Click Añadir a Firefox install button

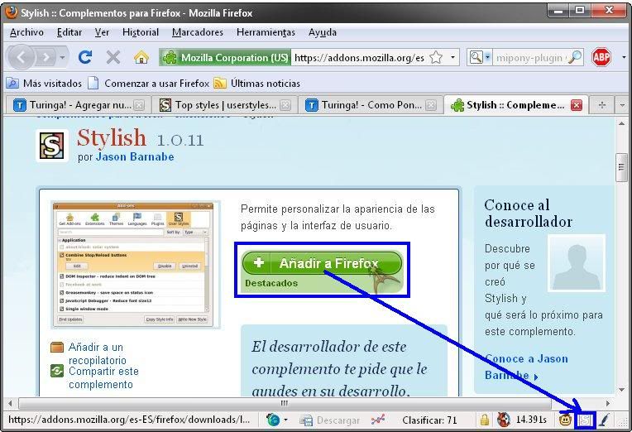323,263
